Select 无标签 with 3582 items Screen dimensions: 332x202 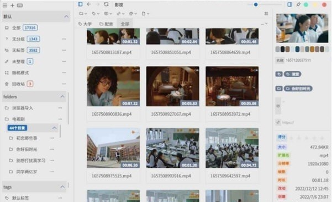[x=22, y=50]
